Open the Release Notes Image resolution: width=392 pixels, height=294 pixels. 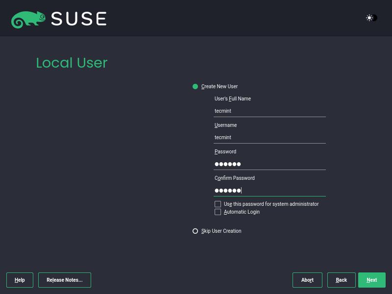pyautogui.click(x=65, y=280)
